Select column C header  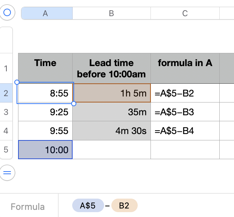click(x=185, y=13)
